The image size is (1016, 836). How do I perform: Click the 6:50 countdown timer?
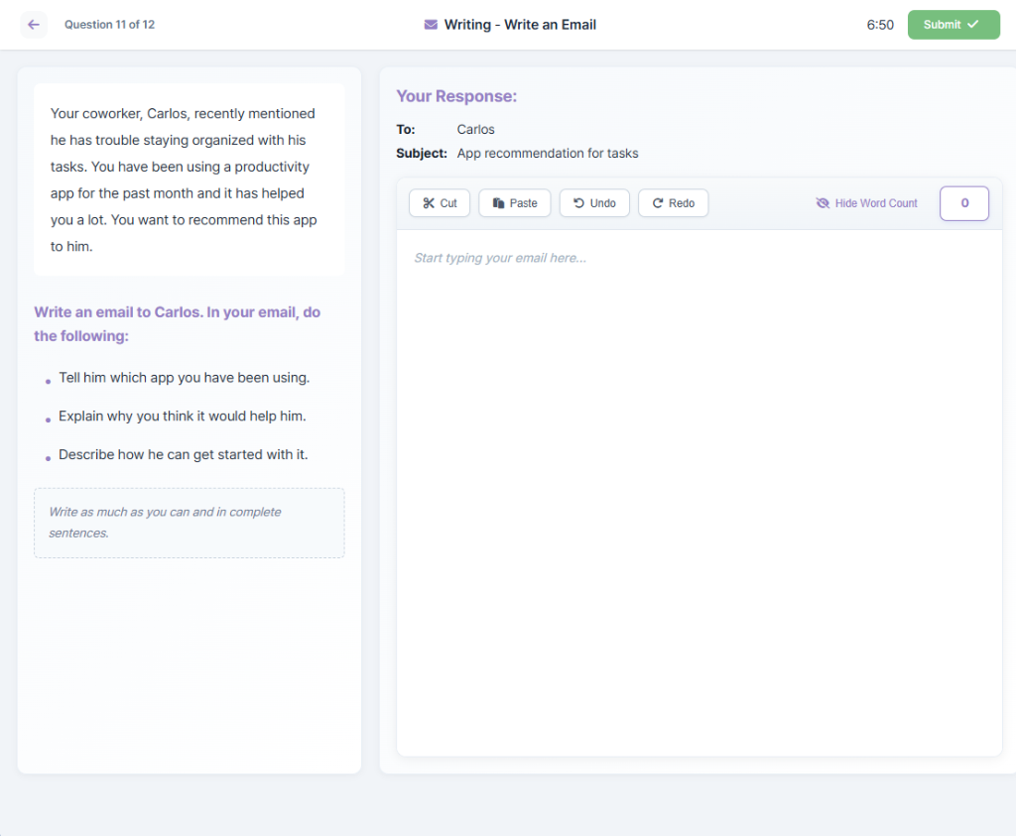tap(879, 25)
